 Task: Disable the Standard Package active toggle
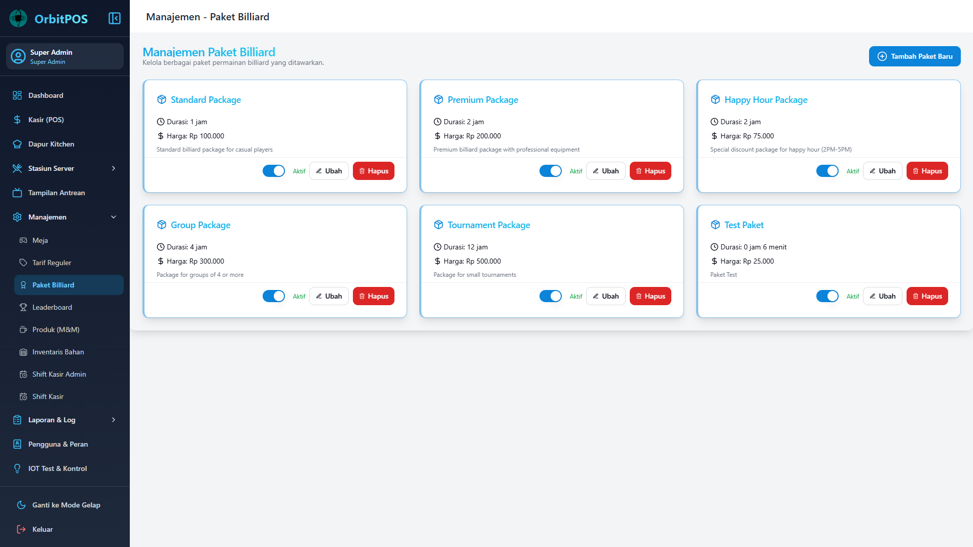(274, 171)
